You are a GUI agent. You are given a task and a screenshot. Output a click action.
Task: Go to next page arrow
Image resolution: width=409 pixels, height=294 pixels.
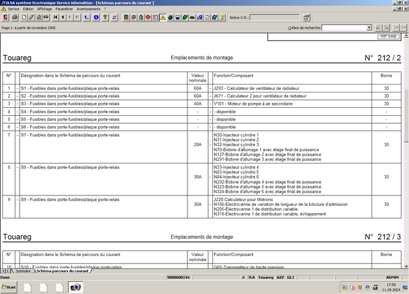pos(70,18)
